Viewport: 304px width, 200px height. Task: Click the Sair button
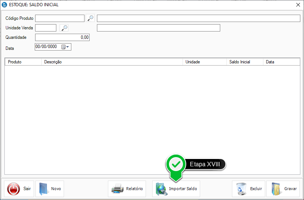[19, 189]
